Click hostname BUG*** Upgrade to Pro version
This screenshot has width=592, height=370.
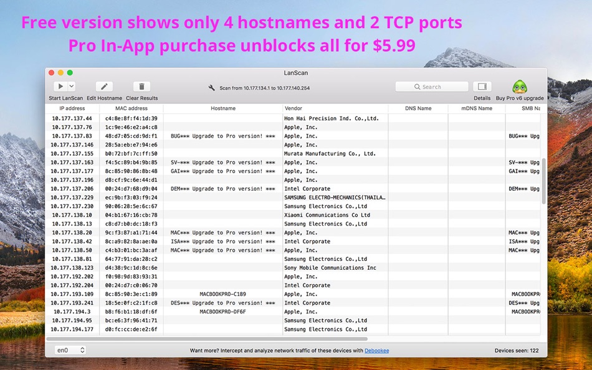point(222,136)
